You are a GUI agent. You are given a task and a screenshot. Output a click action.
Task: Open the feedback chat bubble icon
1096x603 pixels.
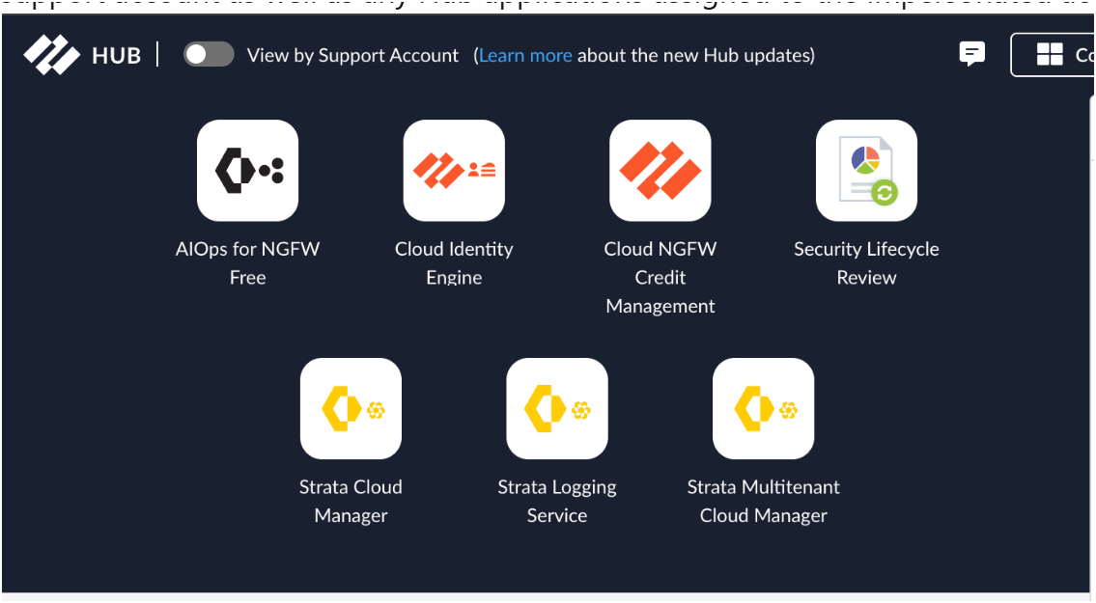pyautogui.click(x=972, y=54)
